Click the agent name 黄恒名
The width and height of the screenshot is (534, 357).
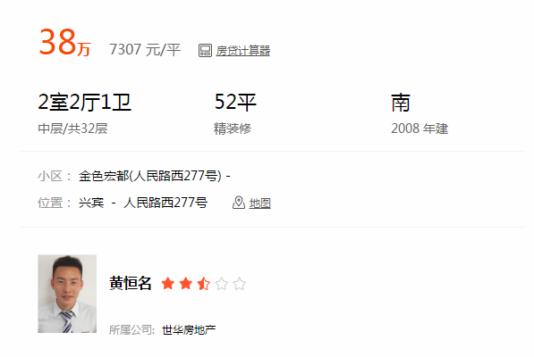pyautogui.click(x=131, y=283)
